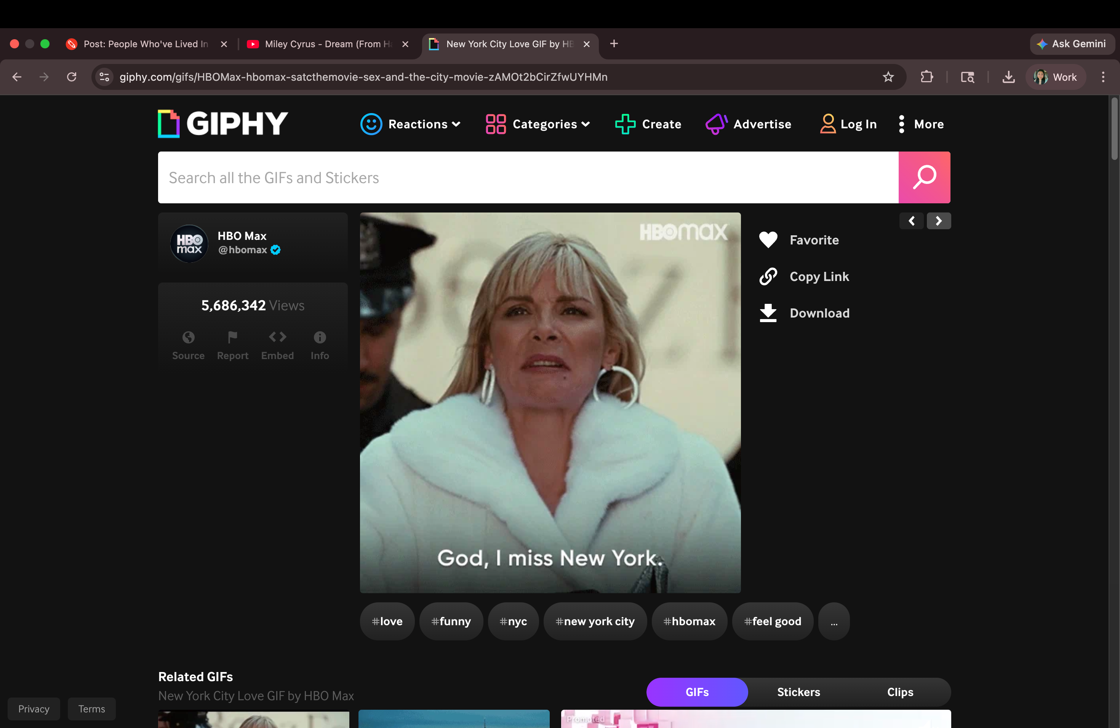Open the Reactions dropdown menu
The width and height of the screenshot is (1120, 728).
tap(410, 124)
